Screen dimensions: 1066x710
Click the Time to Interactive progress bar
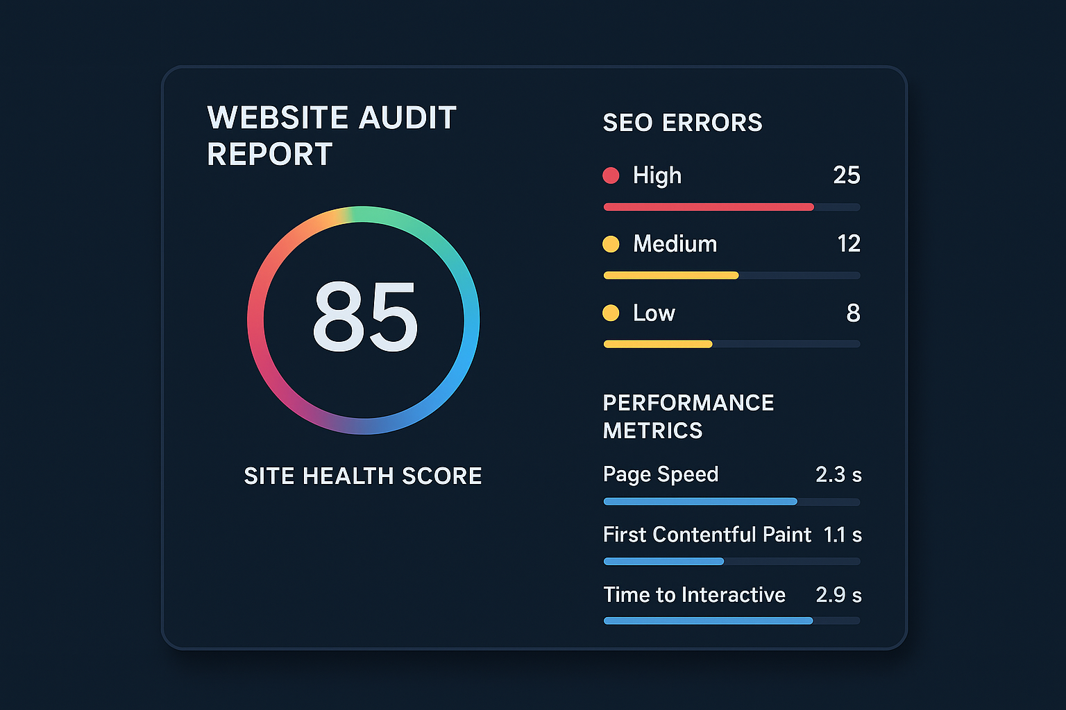[x=731, y=621]
